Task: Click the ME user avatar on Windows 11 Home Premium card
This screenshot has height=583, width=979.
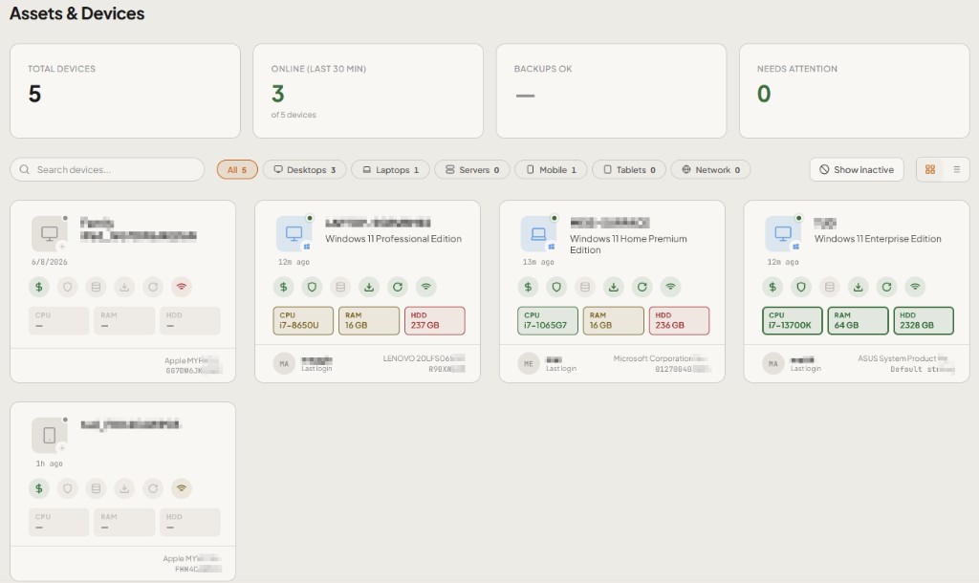Action: 529,363
